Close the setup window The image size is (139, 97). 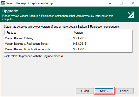point(133,3)
